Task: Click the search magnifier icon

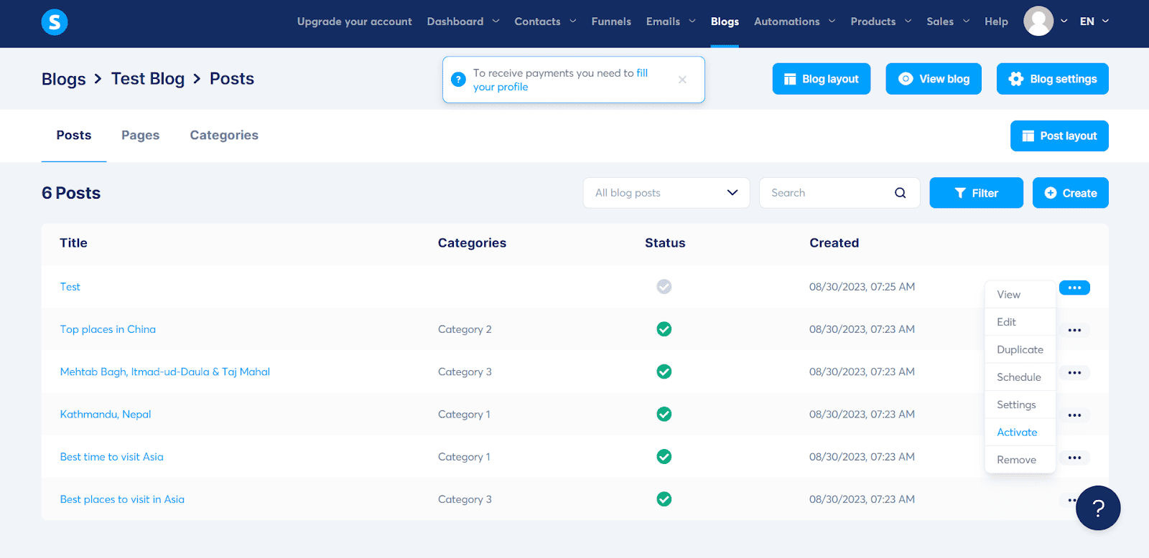Action: [x=900, y=193]
